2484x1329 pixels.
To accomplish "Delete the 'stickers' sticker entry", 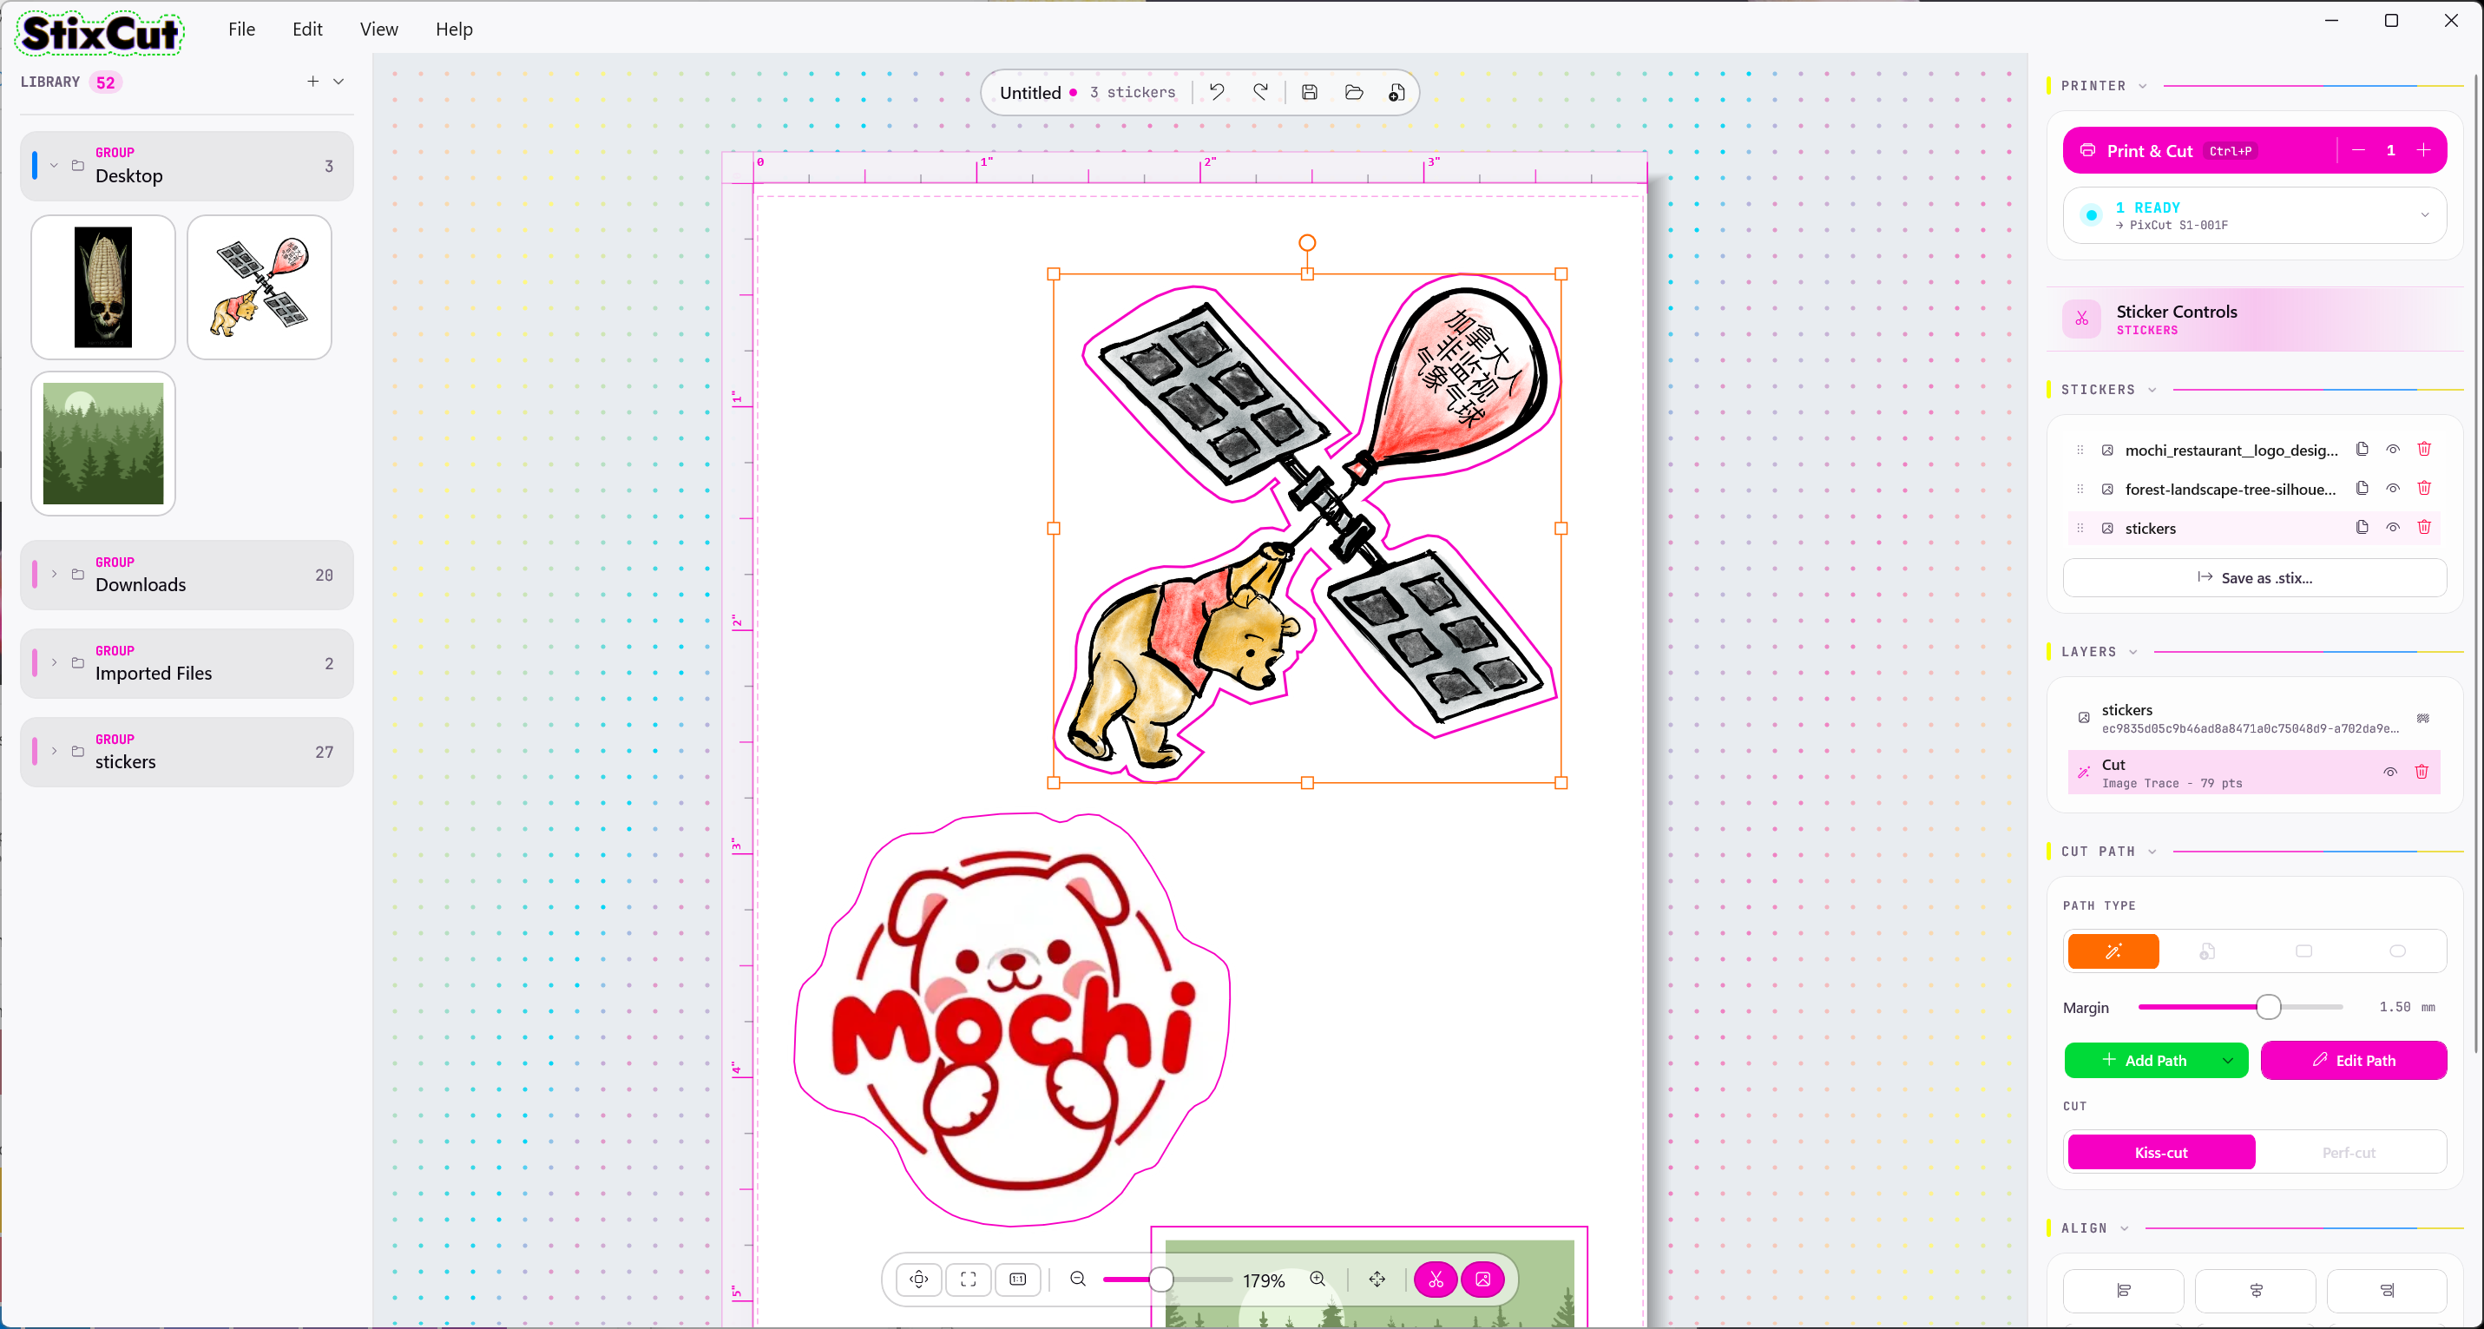I will pos(2424,528).
